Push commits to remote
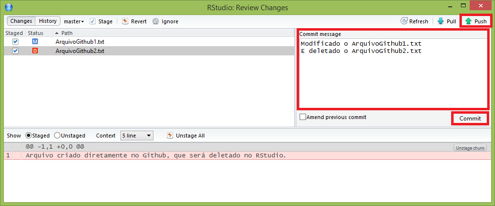This screenshot has width=495, height=206. [476, 21]
